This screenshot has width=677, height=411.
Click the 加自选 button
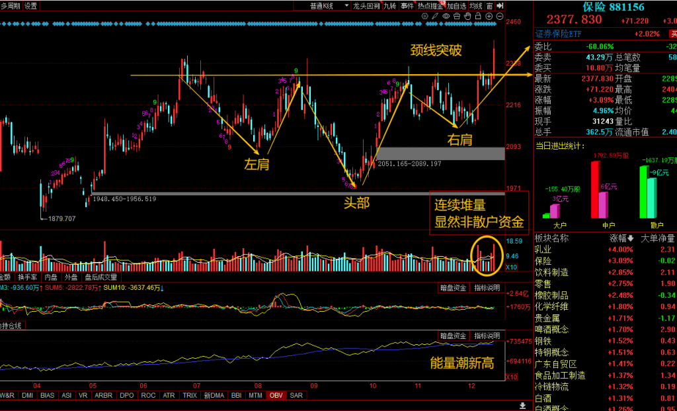456,6
